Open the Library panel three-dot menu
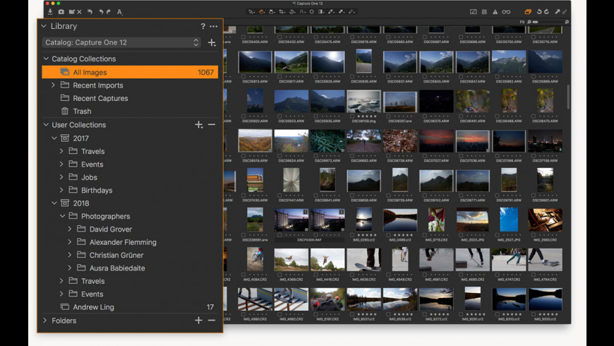This screenshot has height=346, width=614. [214, 27]
